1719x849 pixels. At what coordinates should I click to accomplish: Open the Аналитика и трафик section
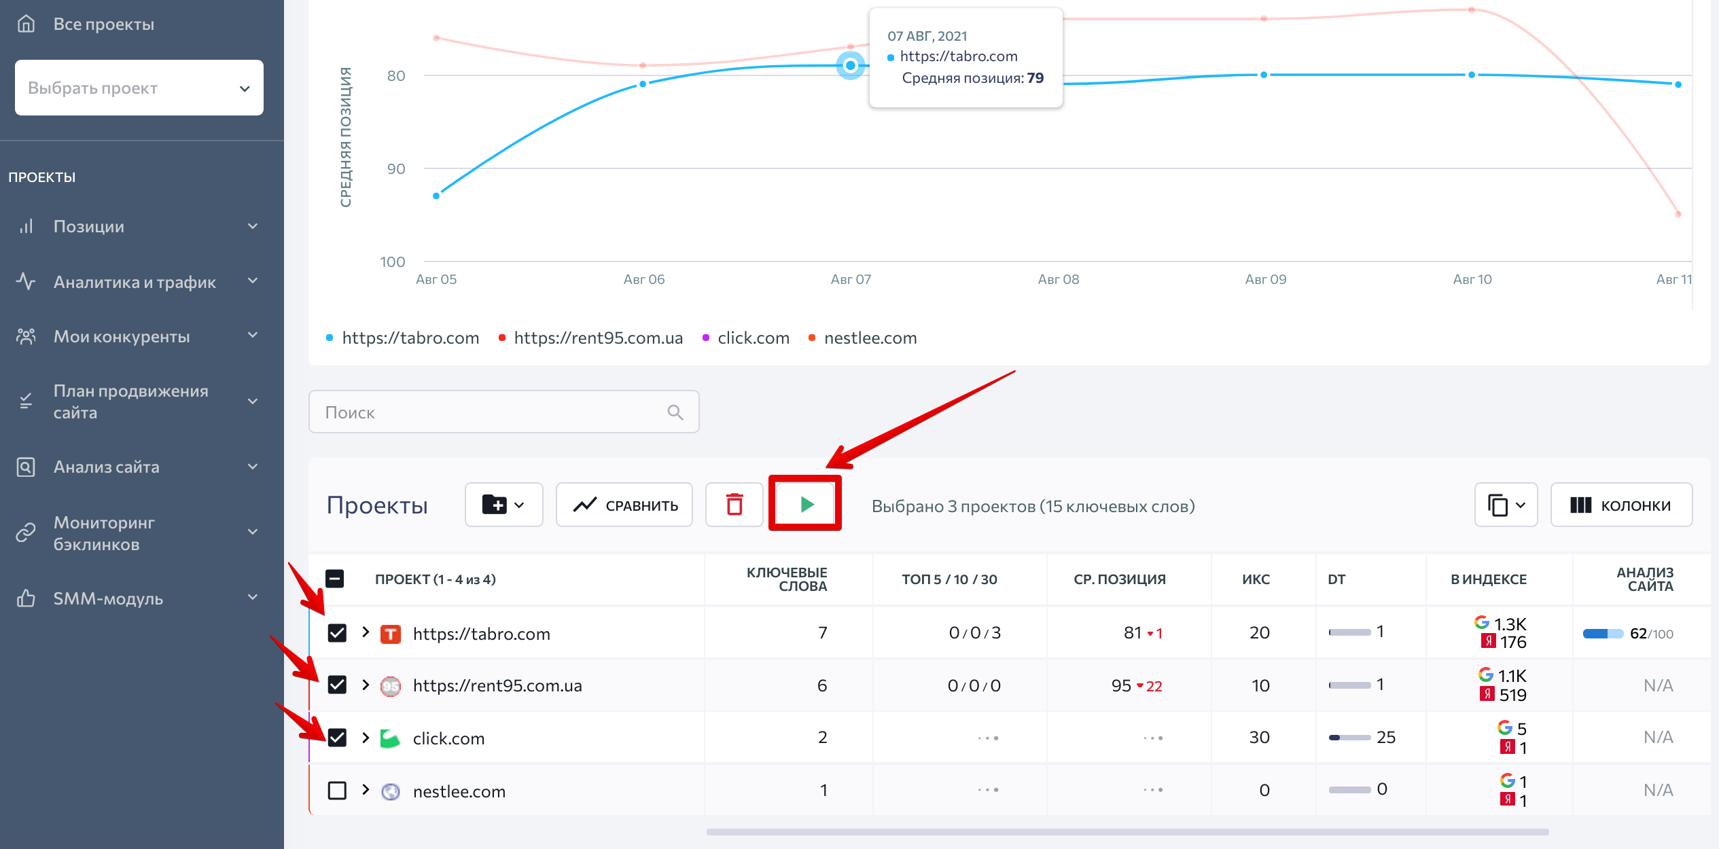[135, 282]
